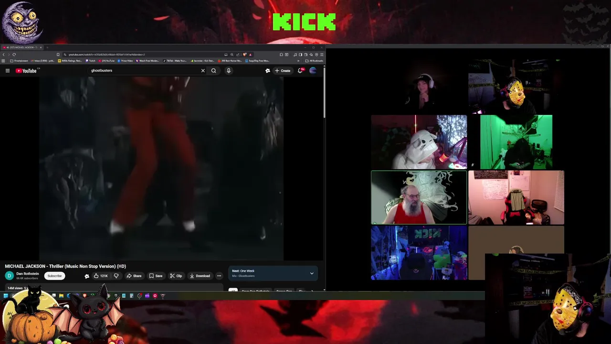Open File Explorer from the taskbar
This screenshot has width=611, height=344.
tap(61, 296)
